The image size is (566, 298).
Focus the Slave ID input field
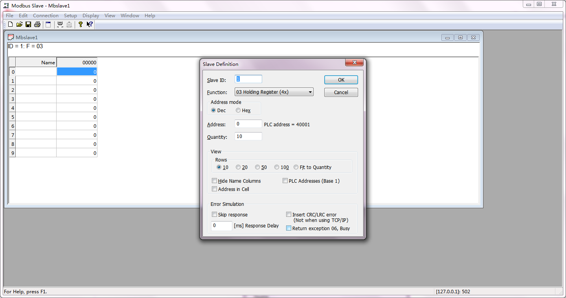[x=248, y=79]
